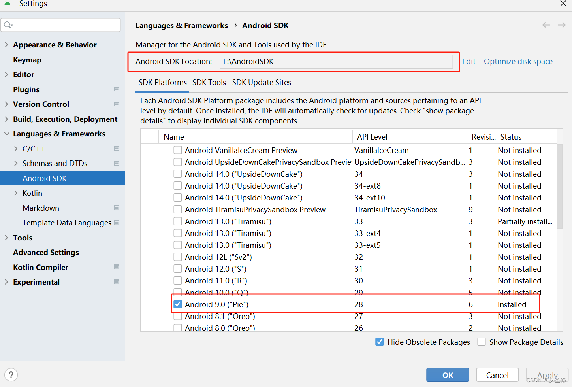Select Template Data Languages item
Image resolution: width=572 pixels, height=387 pixels.
click(x=67, y=223)
